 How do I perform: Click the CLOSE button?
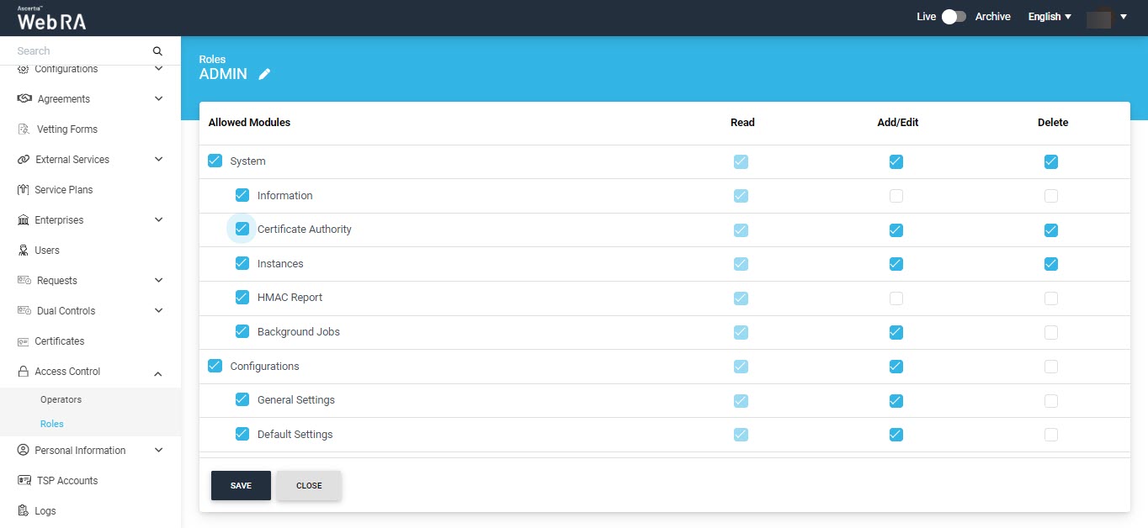coord(309,485)
